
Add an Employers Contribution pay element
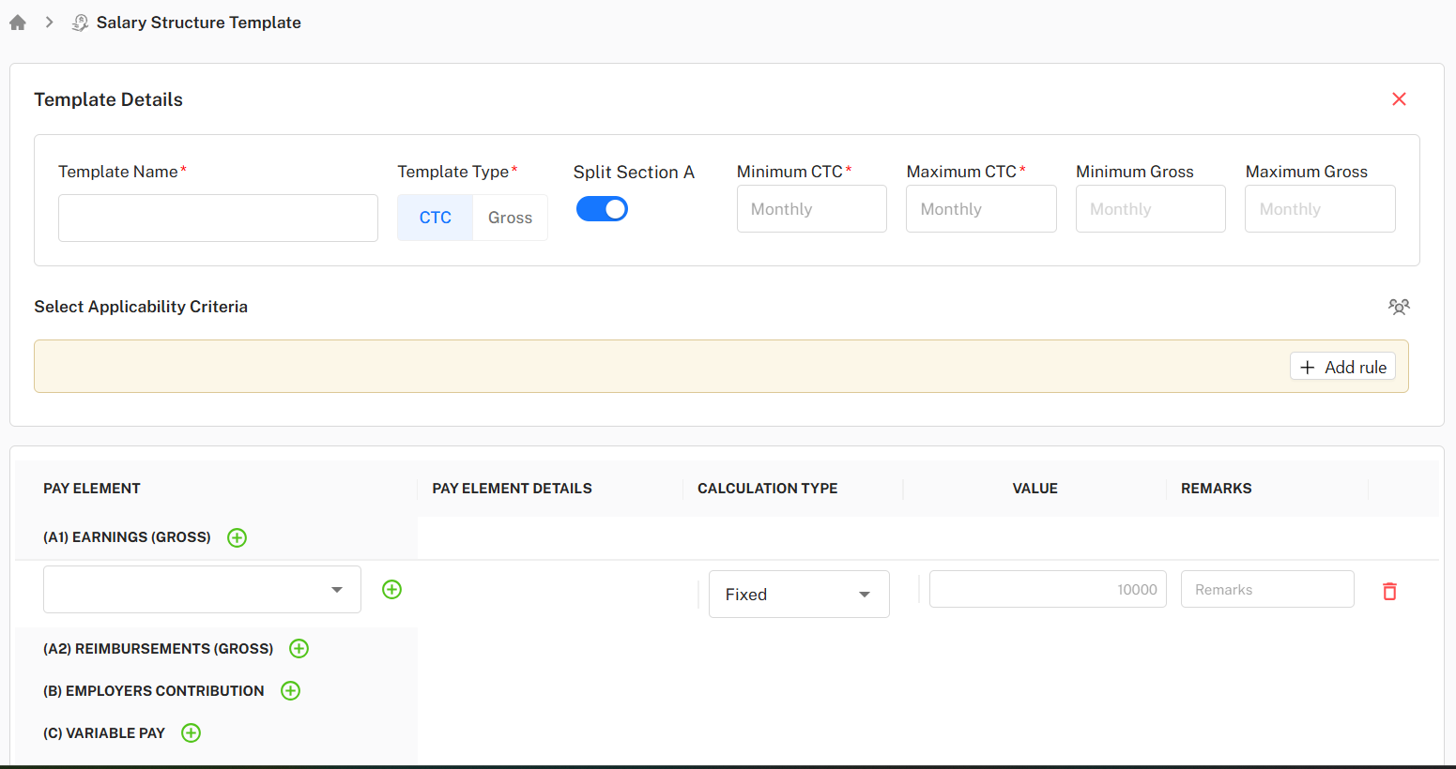click(291, 690)
